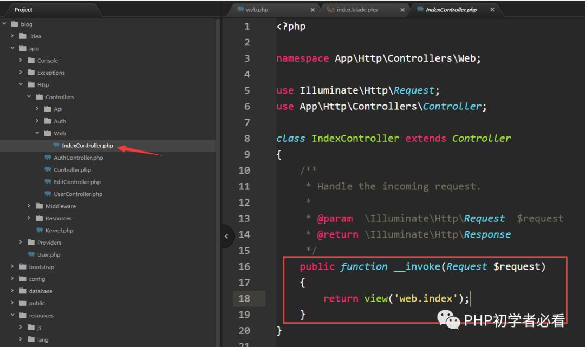
Task: Open the lang folder
Action: tap(43, 339)
